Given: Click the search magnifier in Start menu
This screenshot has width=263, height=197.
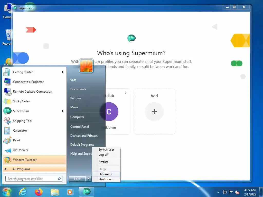Looking at the screenshot, I should 59,179.
